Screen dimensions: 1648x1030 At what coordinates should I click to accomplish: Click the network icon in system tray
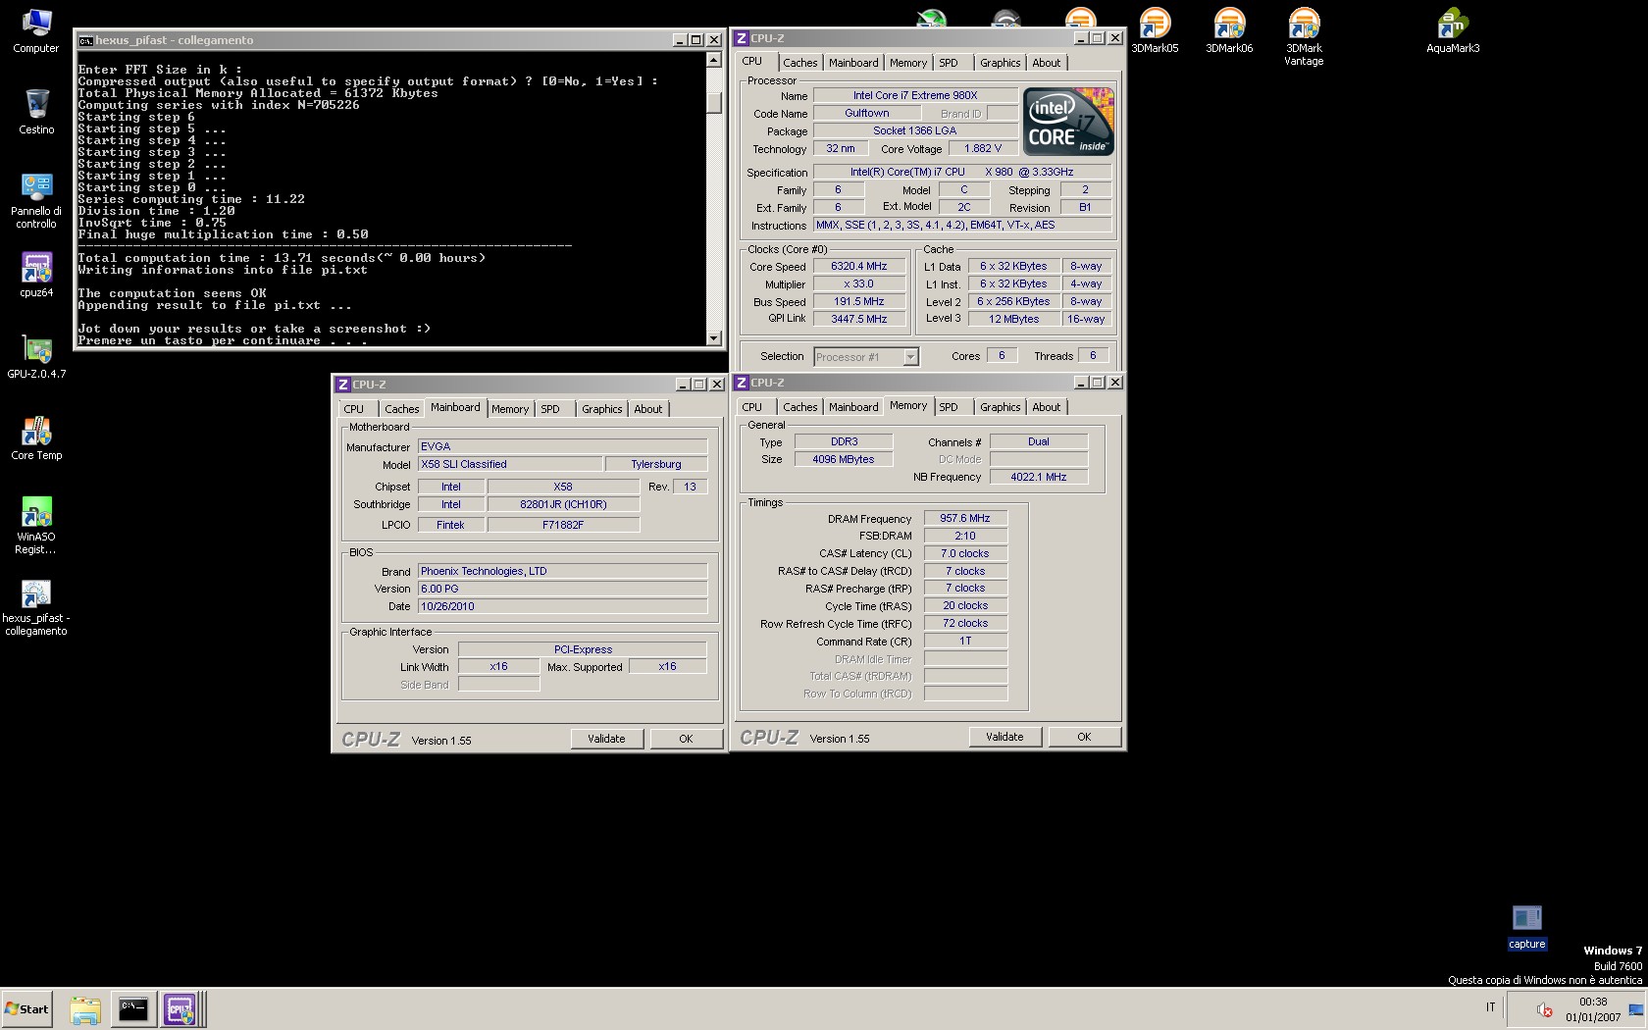pos(1635,1009)
